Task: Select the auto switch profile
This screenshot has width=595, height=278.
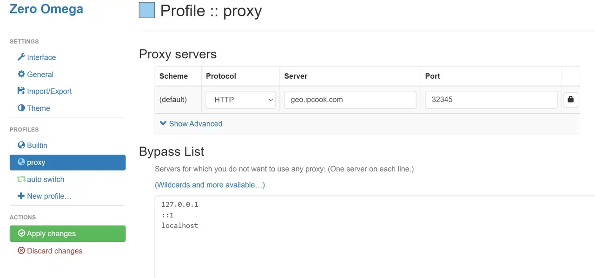Action: tap(46, 179)
